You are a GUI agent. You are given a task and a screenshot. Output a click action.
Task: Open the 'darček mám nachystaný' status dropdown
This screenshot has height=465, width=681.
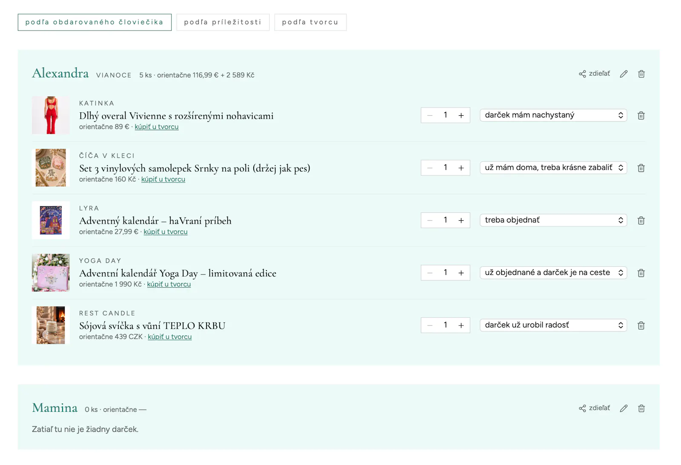[x=553, y=115]
